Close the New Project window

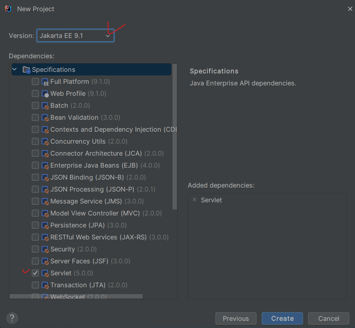click(x=350, y=9)
